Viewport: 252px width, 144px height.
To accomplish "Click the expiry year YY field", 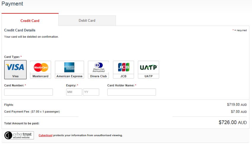I will coord(91,92).
